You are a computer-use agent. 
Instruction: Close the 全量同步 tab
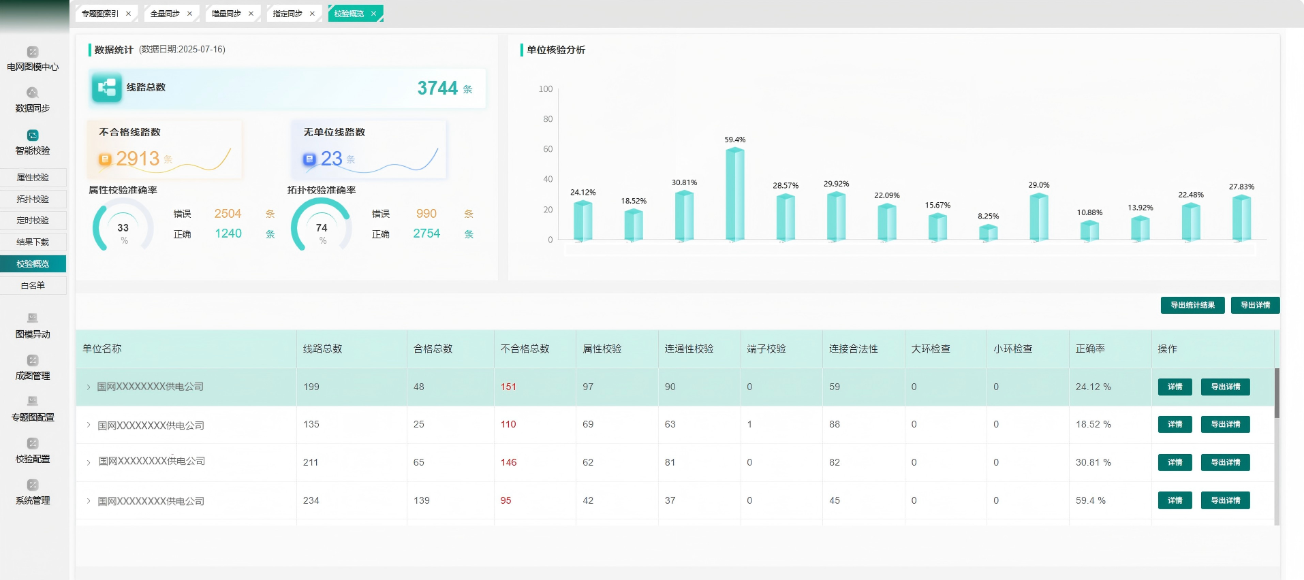[189, 14]
